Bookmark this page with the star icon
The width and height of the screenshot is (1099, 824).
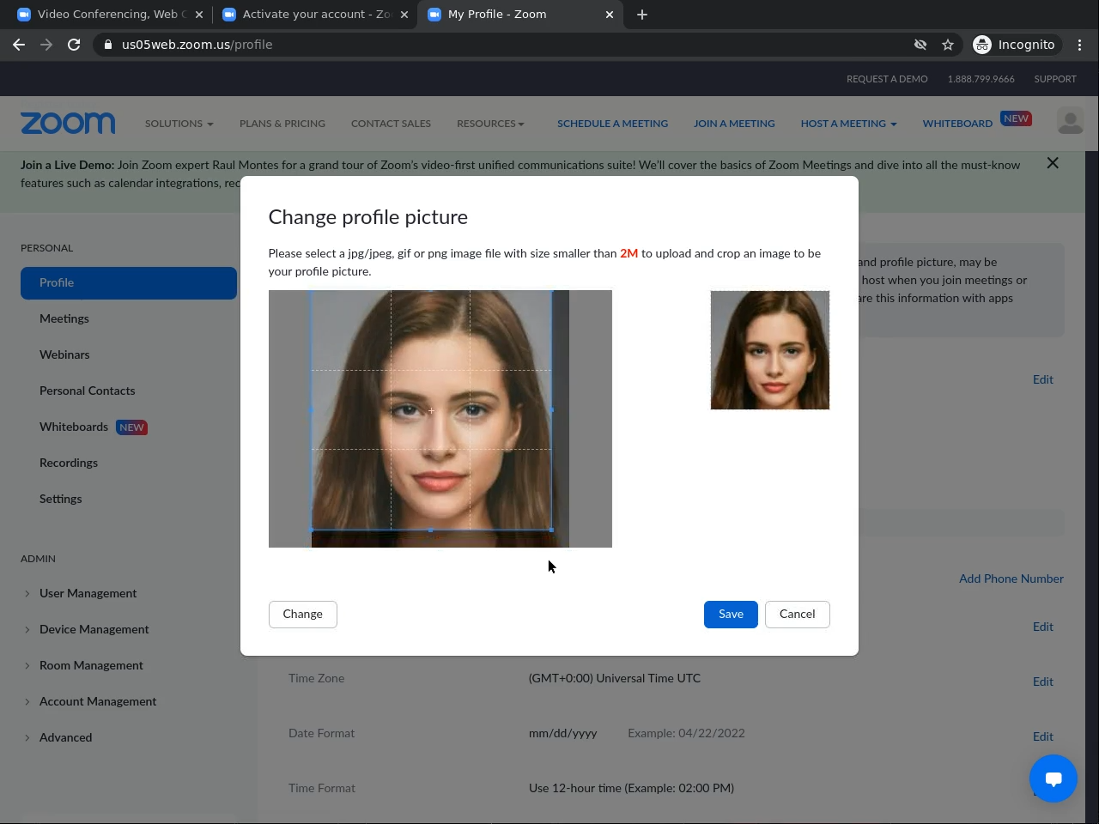pyautogui.click(x=948, y=45)
